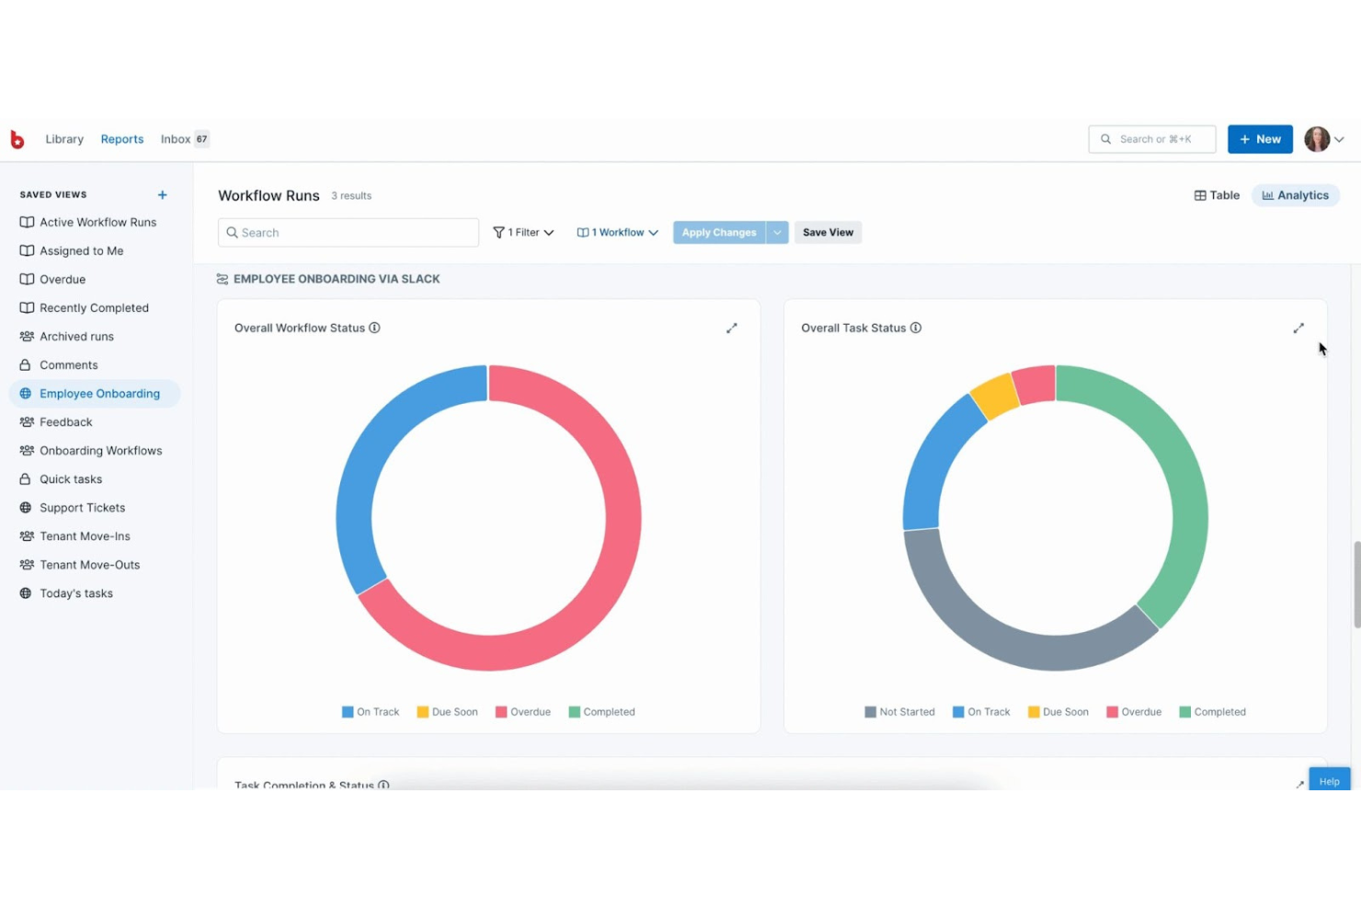Screen dimensions: 1361x908
Task: Open the user profile avatar
Action: [1317, 139]
